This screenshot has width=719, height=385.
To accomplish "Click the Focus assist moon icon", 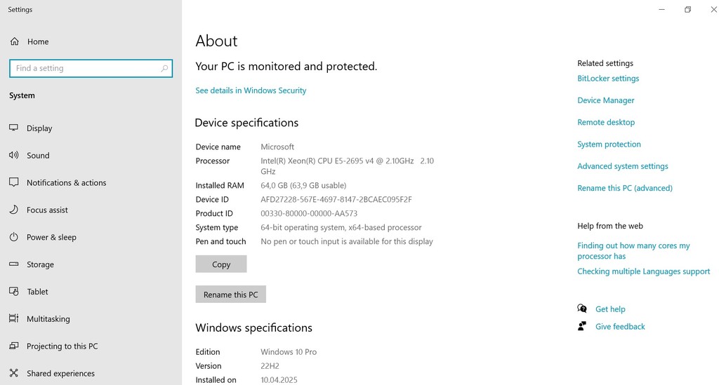I will pos(14,210).
